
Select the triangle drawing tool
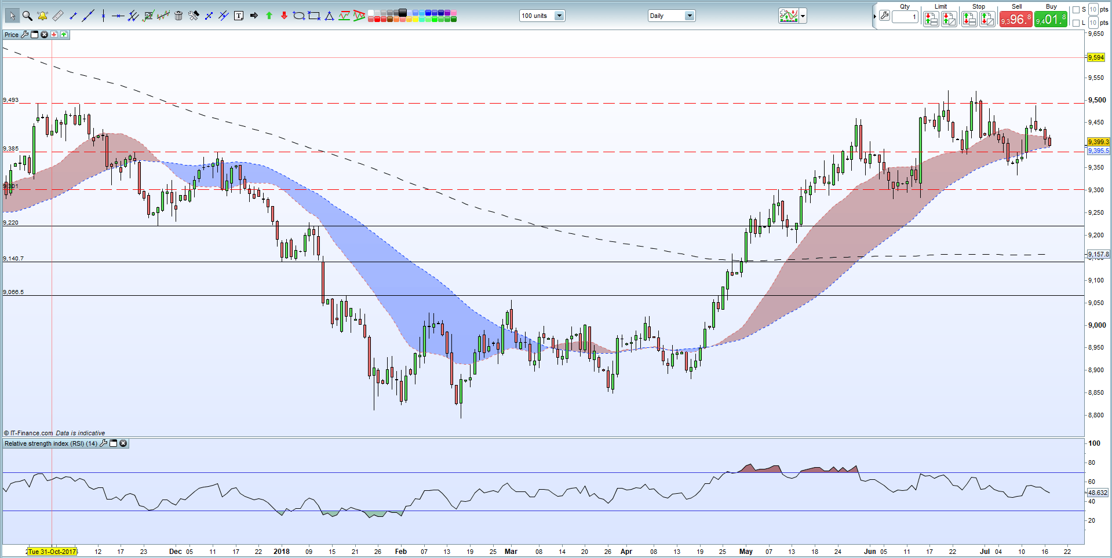[x=329, y=16]
